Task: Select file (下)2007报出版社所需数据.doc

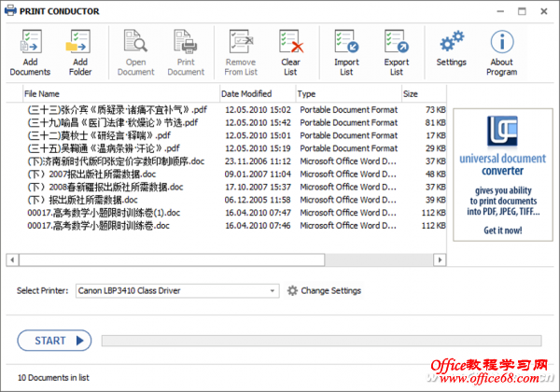Action: tap(91, 174)
